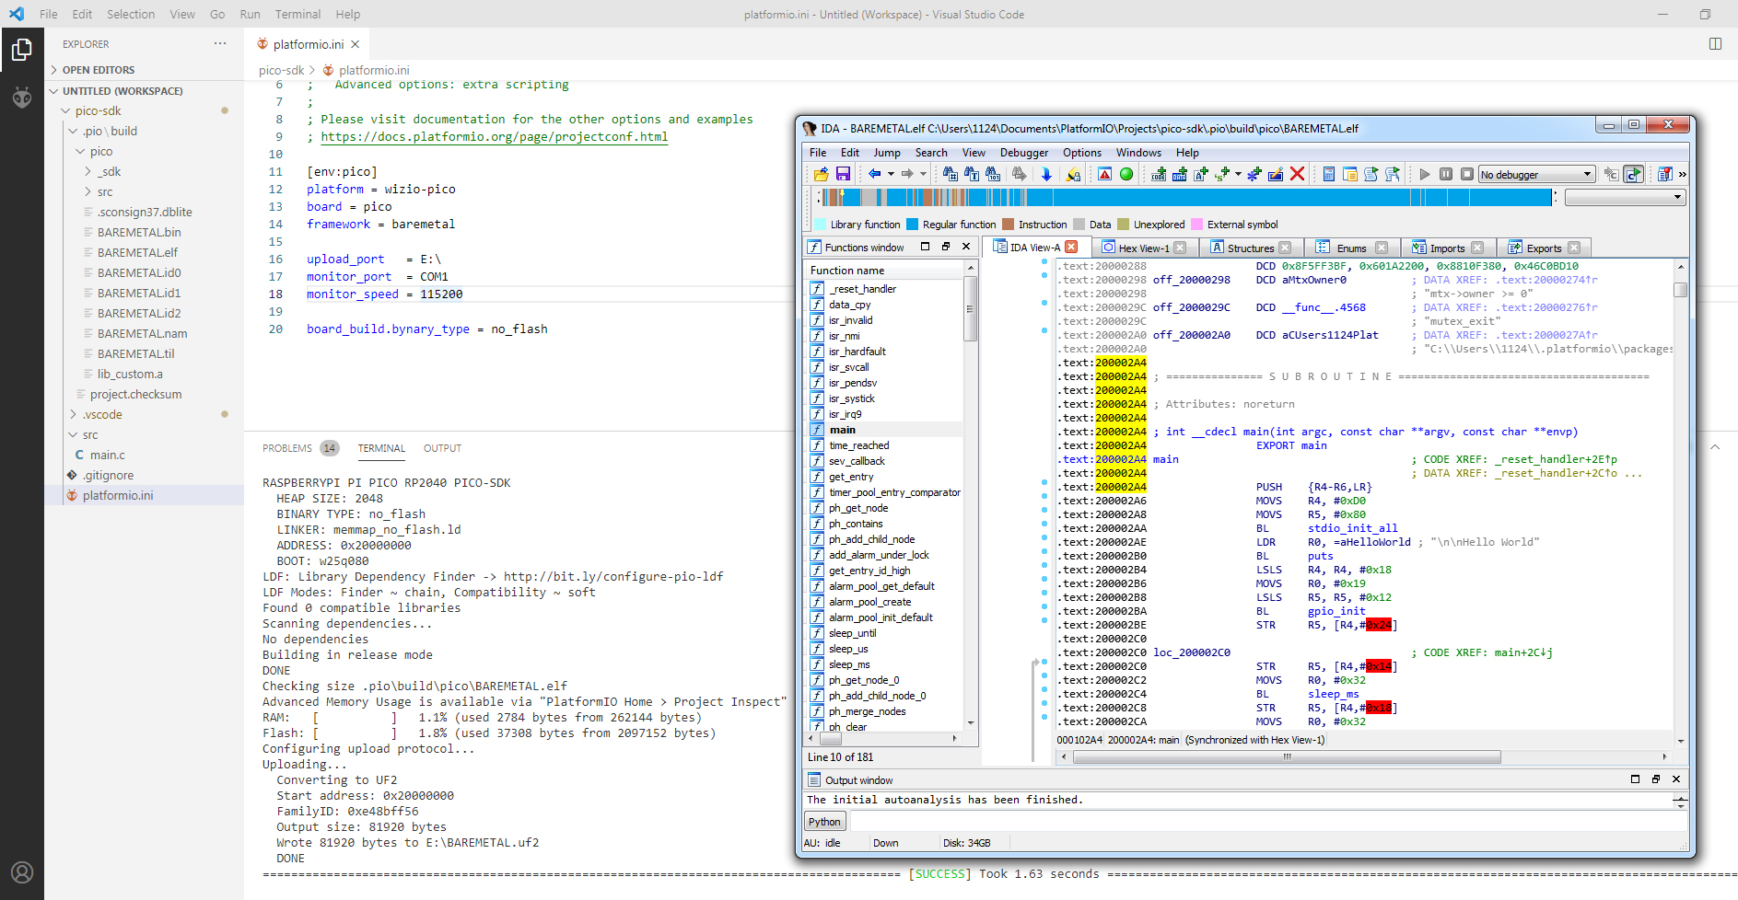This screenshot has width=1738, height=900.
Task: Click the green circle icon in IDA toolbar
Action: 1126,174
